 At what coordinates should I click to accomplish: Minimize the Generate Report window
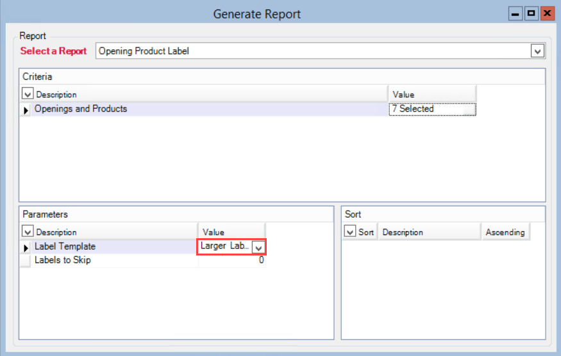(515, 13)
